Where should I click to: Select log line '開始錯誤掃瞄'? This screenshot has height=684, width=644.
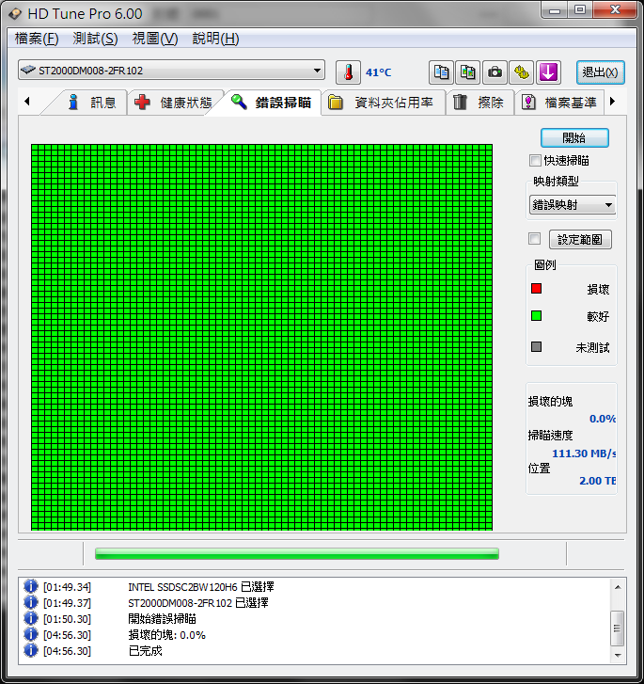[163, 618]
